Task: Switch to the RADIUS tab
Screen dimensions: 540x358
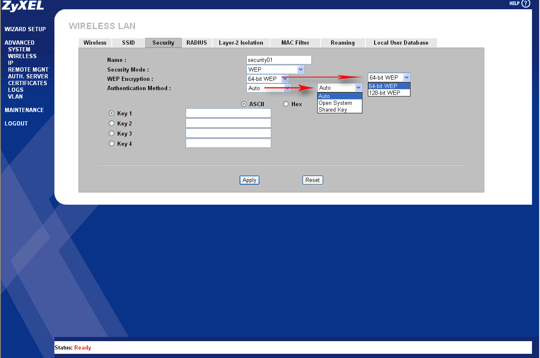Action: pos(197,43)
